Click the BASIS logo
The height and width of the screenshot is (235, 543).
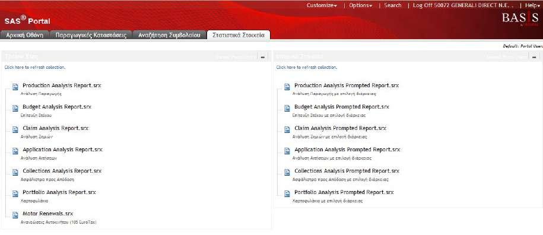click(x=520, y=18)
